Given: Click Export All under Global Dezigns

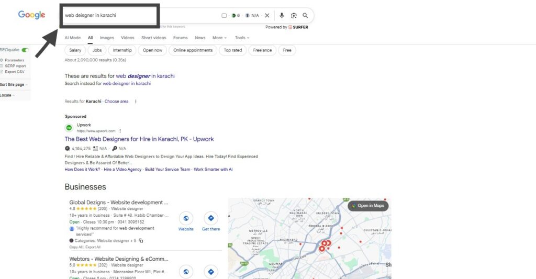Looking at the screenshot, I should 93,247.
